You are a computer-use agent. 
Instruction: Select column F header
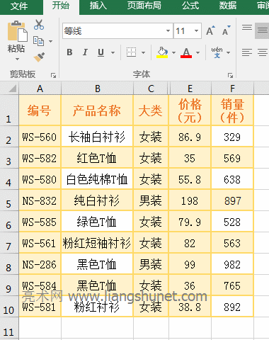[x=232, y=89]
